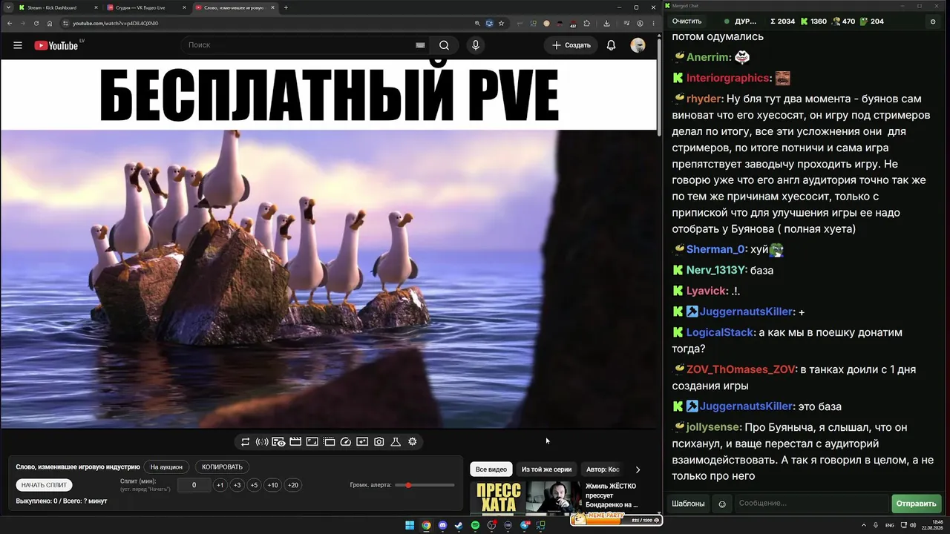Click username jollysense in chat
Viewport: 950px width, 534px height.
(x=713, y=428)
